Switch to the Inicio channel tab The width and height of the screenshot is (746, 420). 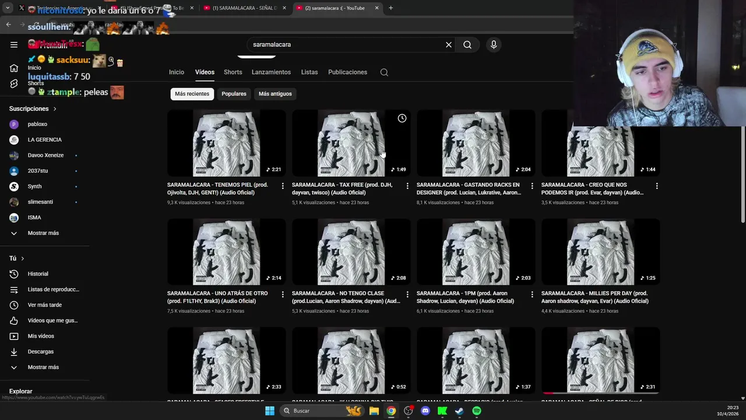pos(177,72)
